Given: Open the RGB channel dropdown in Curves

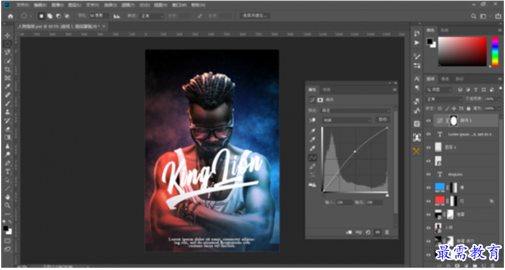Looking at the screenshot, I should pyautogui.click(x=346, y=120).
